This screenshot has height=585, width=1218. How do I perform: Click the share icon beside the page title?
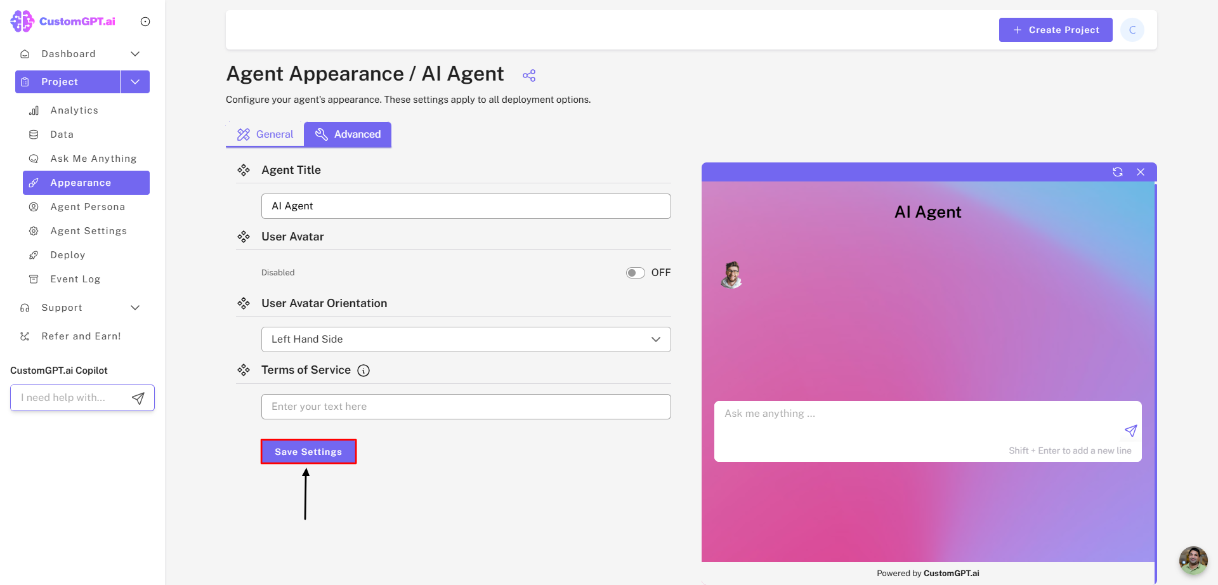coord(529,76)
